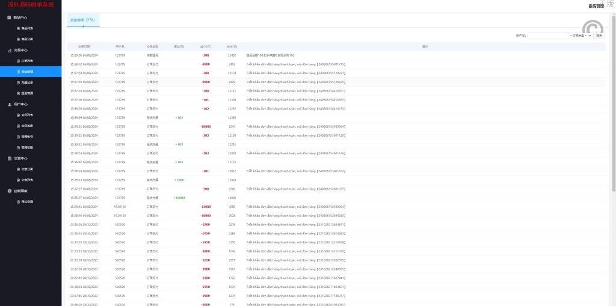The image size is (616, 306).
Task: Open the 系统管理 menu at top right
Action: (596, 6)
